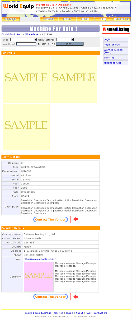
Task: Open the vendor web link google.co.jp
Action: pos(40,259)
